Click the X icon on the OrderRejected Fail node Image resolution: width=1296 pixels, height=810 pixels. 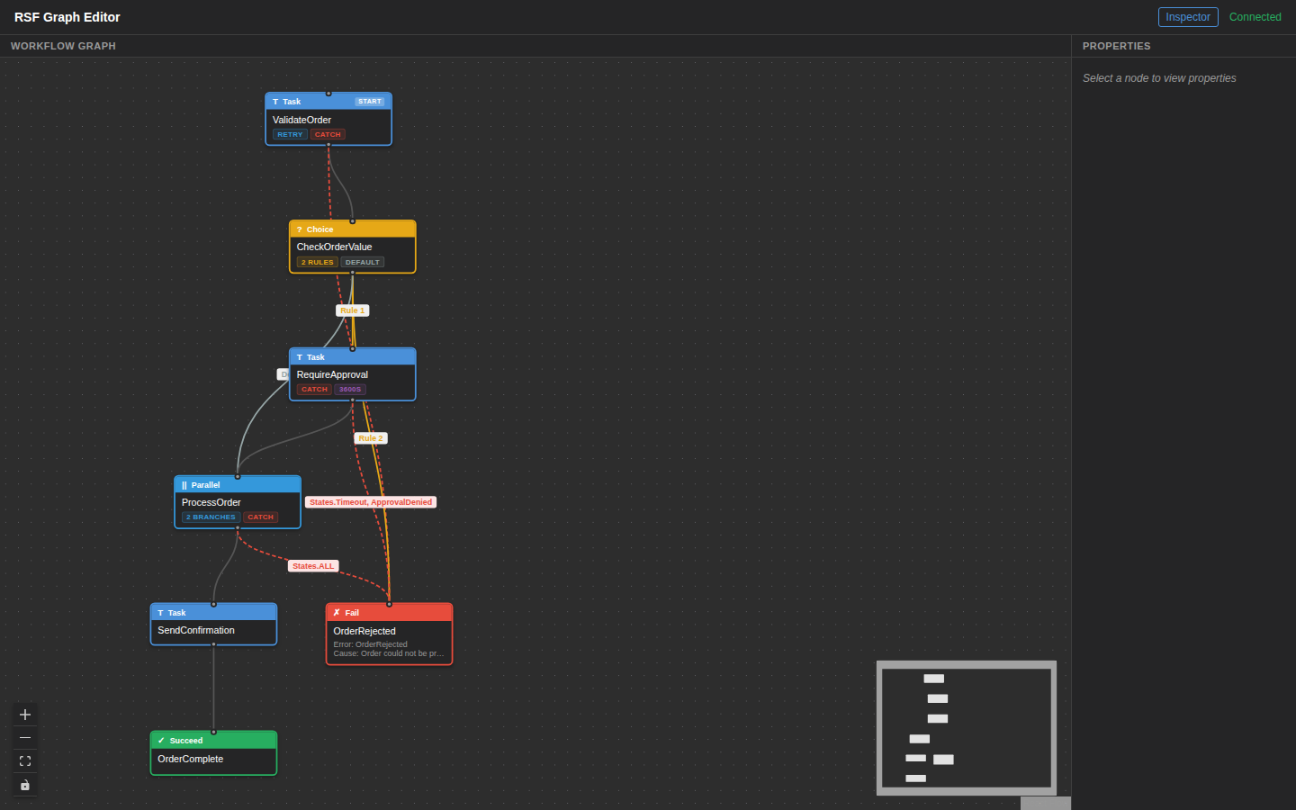(337, 612)
